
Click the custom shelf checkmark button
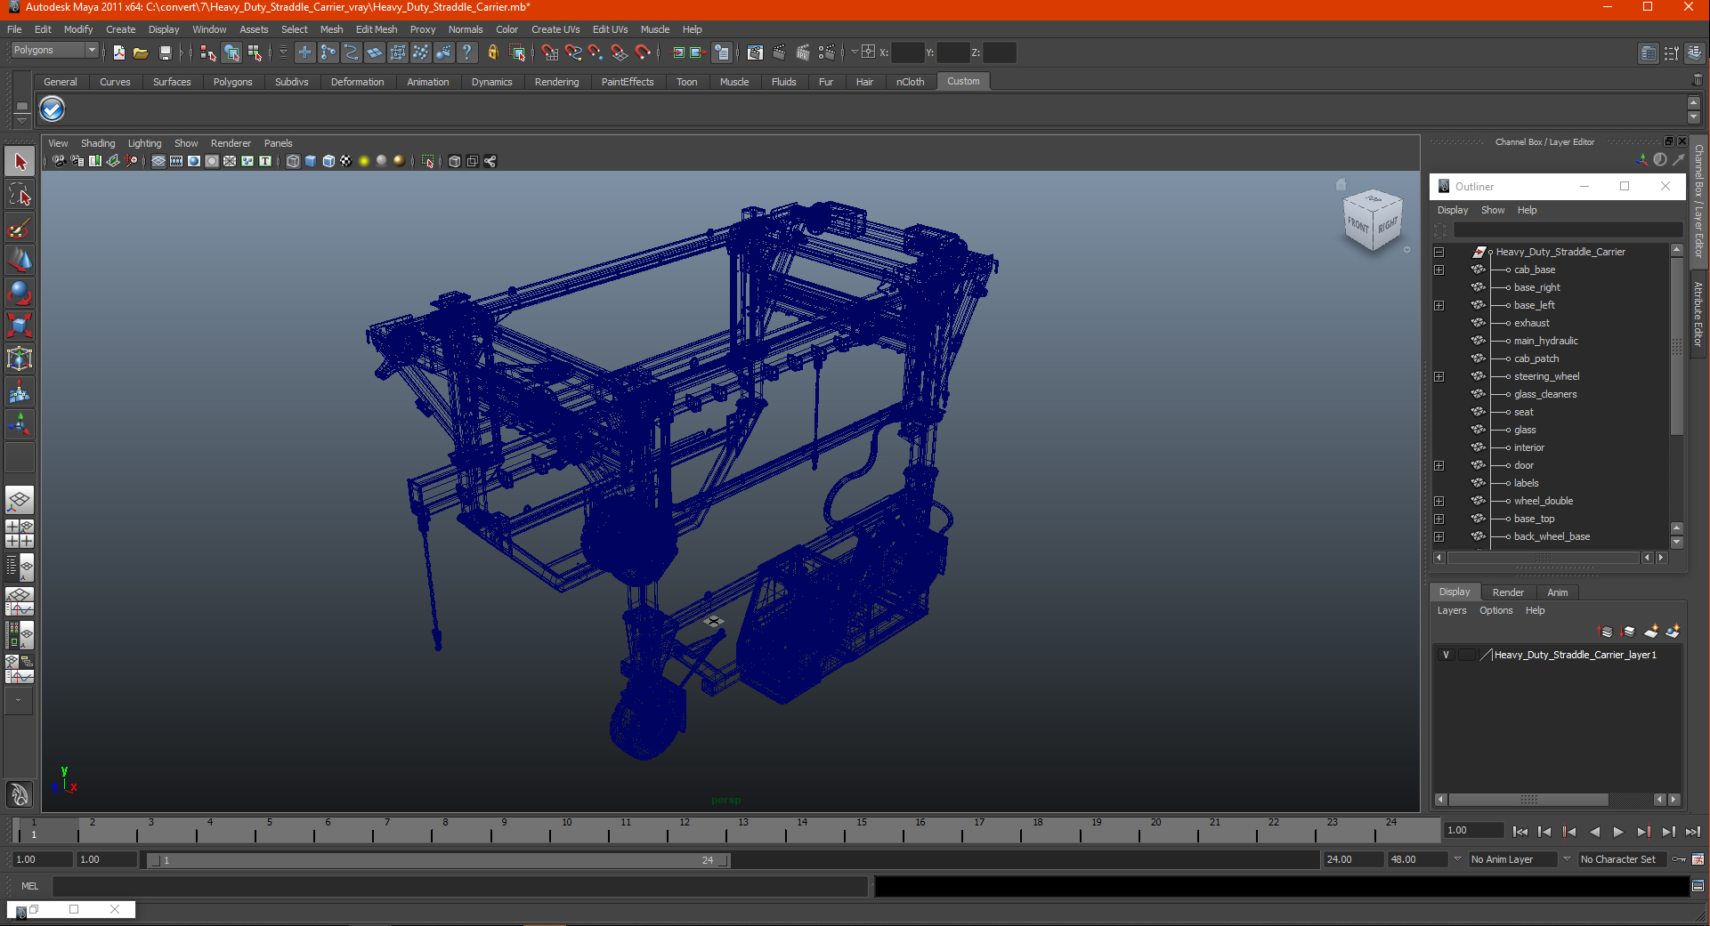53,109
